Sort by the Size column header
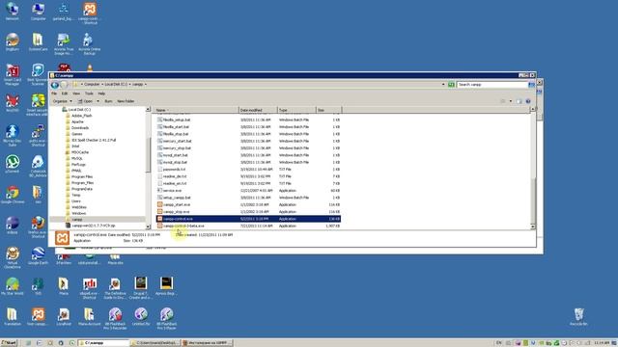 [328, 110]
